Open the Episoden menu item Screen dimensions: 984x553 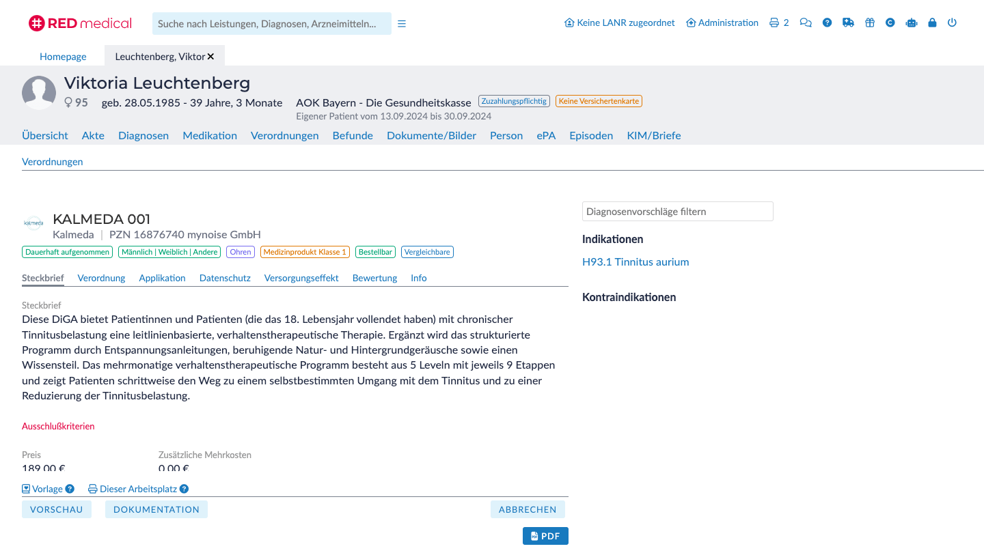tap(591, 135)
